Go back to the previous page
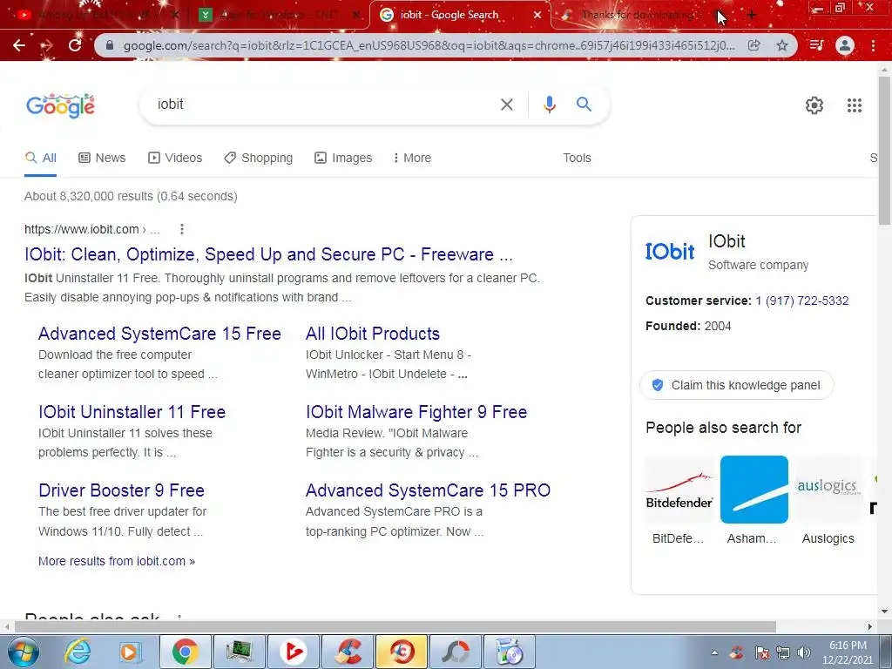Screen dimensions: 892x669 [x=19, y=45]
